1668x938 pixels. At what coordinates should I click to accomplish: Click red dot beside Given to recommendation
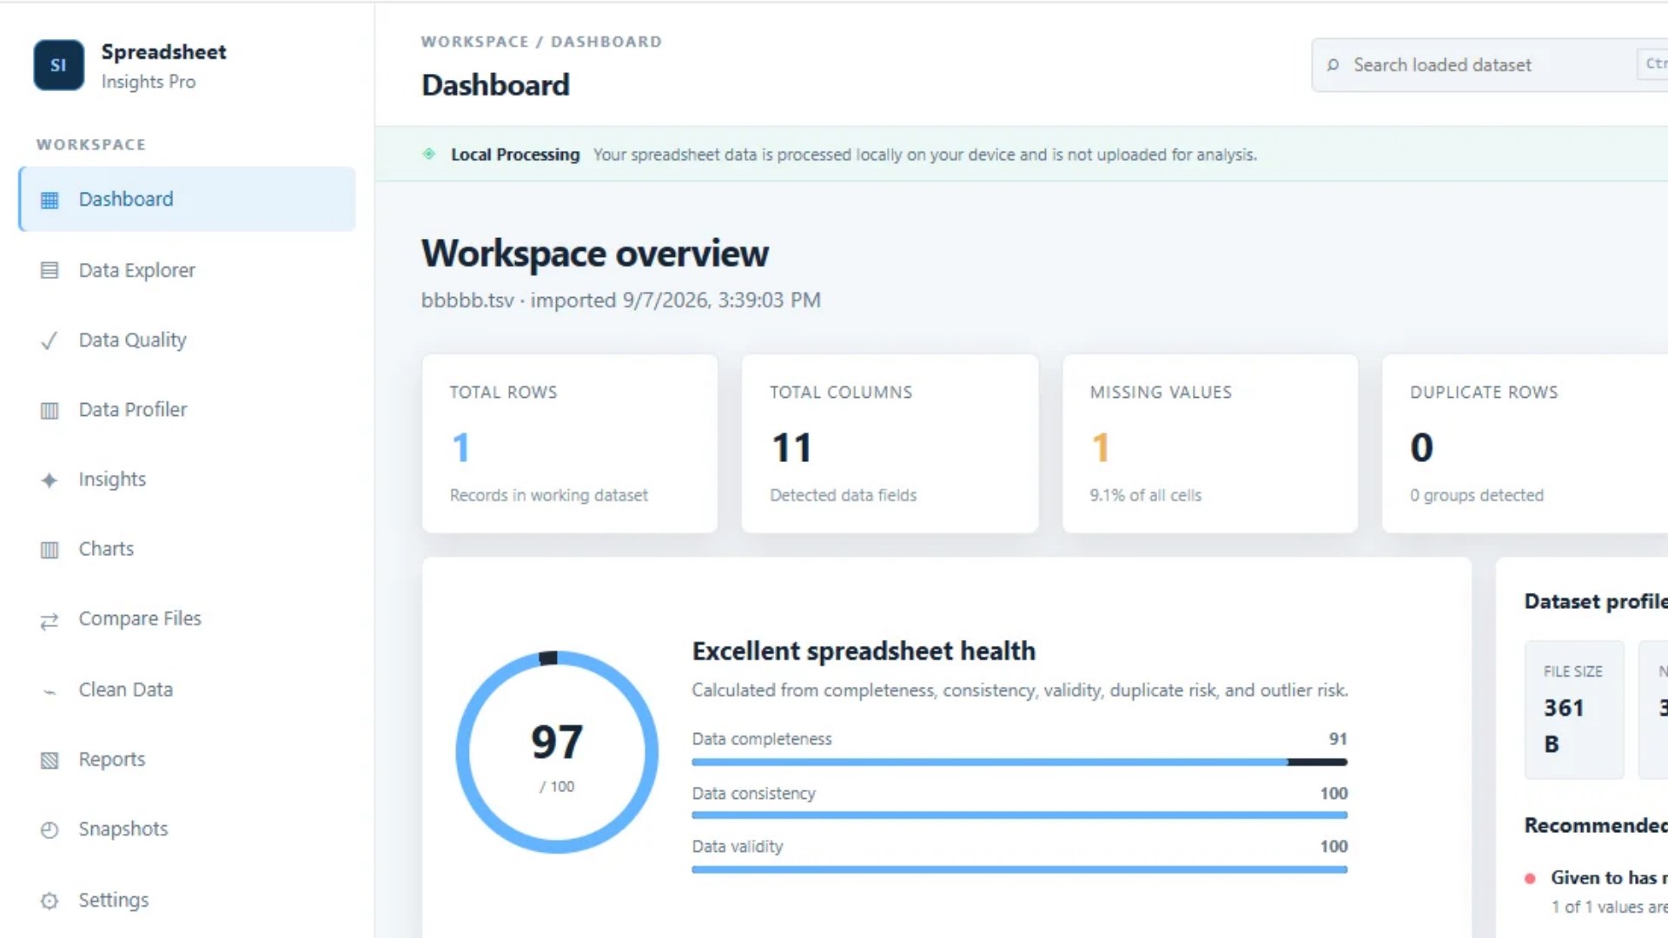[x=1530, y=878]
